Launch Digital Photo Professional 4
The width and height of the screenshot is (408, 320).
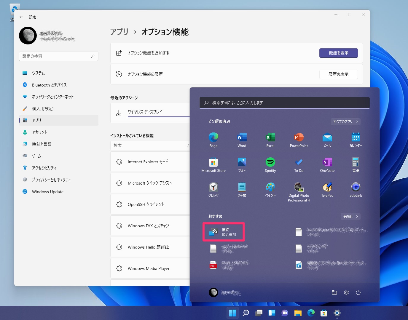click(x=299, y=192)
